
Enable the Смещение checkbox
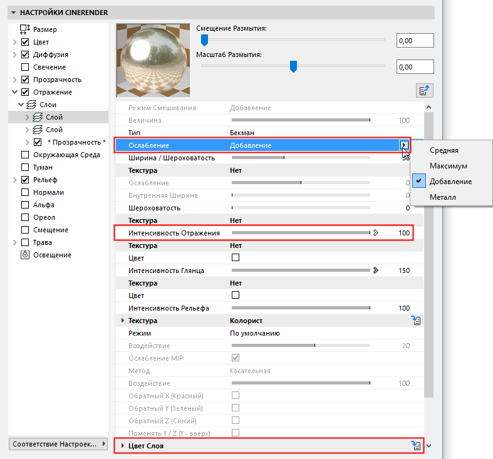point(25,230)
